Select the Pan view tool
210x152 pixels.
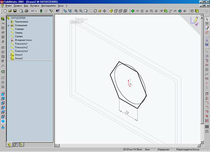coord(104,11)
